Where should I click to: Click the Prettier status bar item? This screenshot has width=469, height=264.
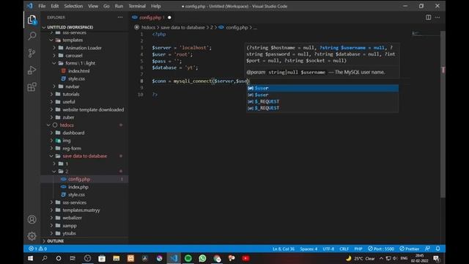(x=410, y=249)
